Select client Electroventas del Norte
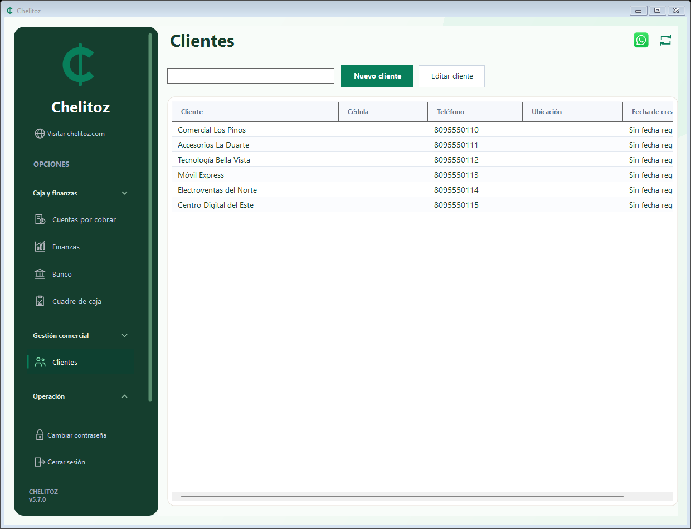This screenshot has height=529, width=691. 422,190
